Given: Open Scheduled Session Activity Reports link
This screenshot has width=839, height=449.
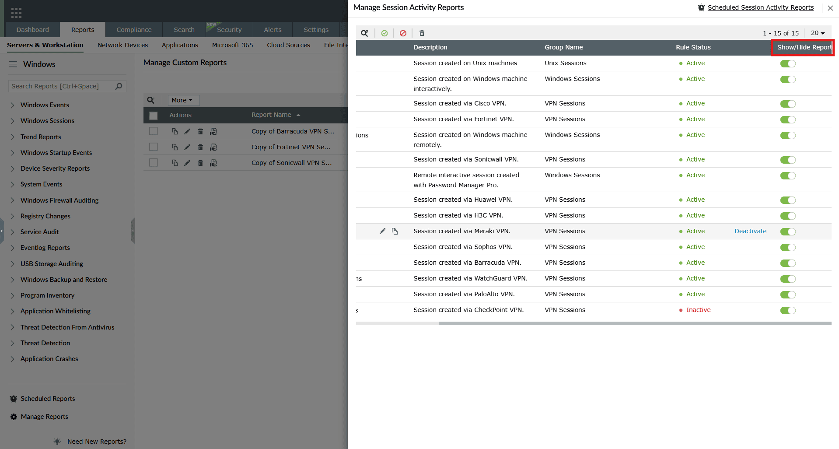Looking at the screenshot, I should (761, 7).
